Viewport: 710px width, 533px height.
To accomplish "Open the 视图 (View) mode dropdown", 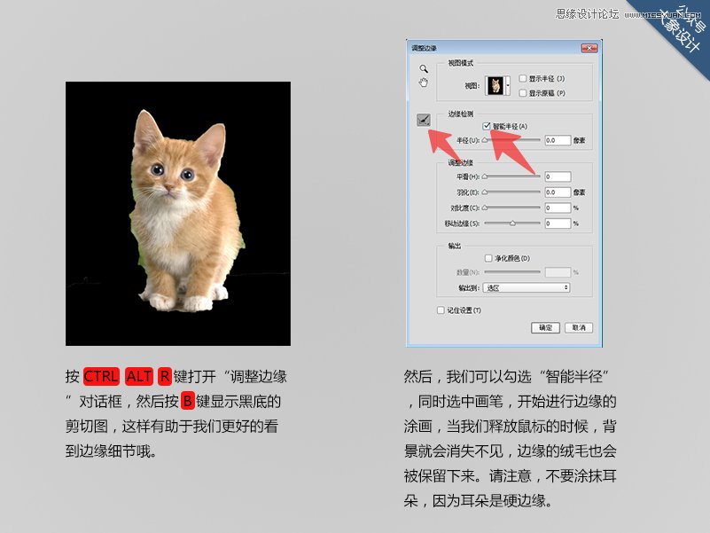I will (509, 84).
